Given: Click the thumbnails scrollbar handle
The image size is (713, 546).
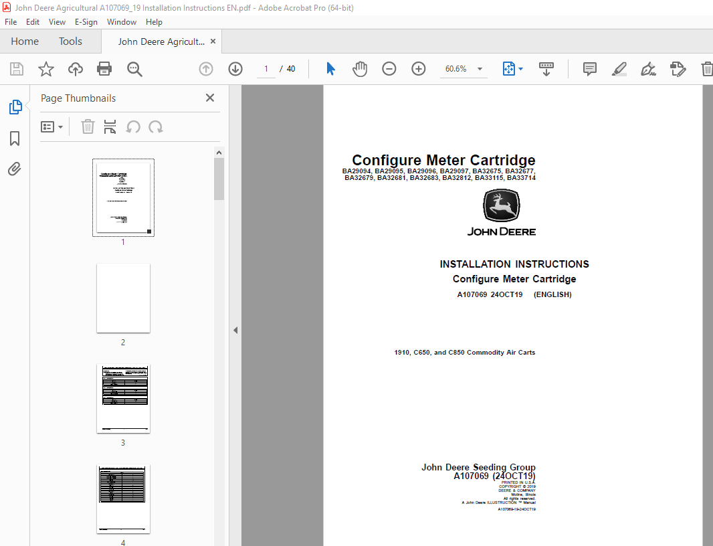Looking at the screenshot, I should coord(219,179).
